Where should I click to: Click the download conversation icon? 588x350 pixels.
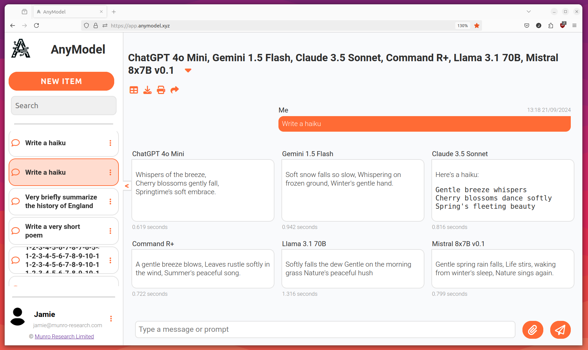tap(147, 90)
